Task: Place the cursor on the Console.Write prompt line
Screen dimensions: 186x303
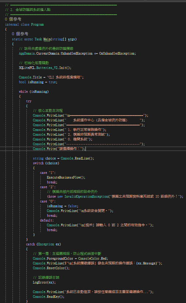Action: tap(59, 149)
